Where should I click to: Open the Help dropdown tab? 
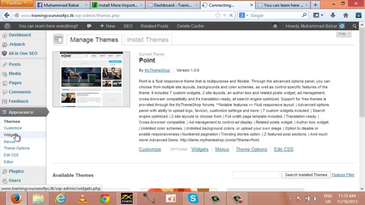344,34
